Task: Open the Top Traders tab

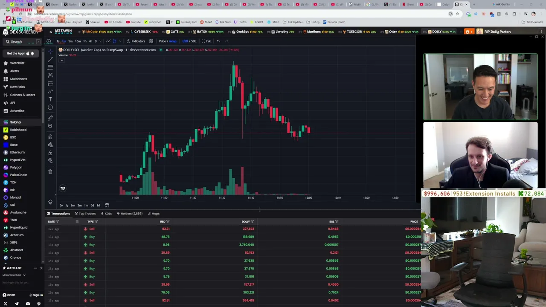Action: (85, 214)
